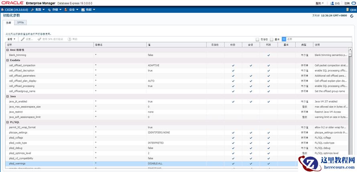This screenshot has width=357, height=172.
Task: Click the 注销 (Logout) link
Action: point(347,3)
